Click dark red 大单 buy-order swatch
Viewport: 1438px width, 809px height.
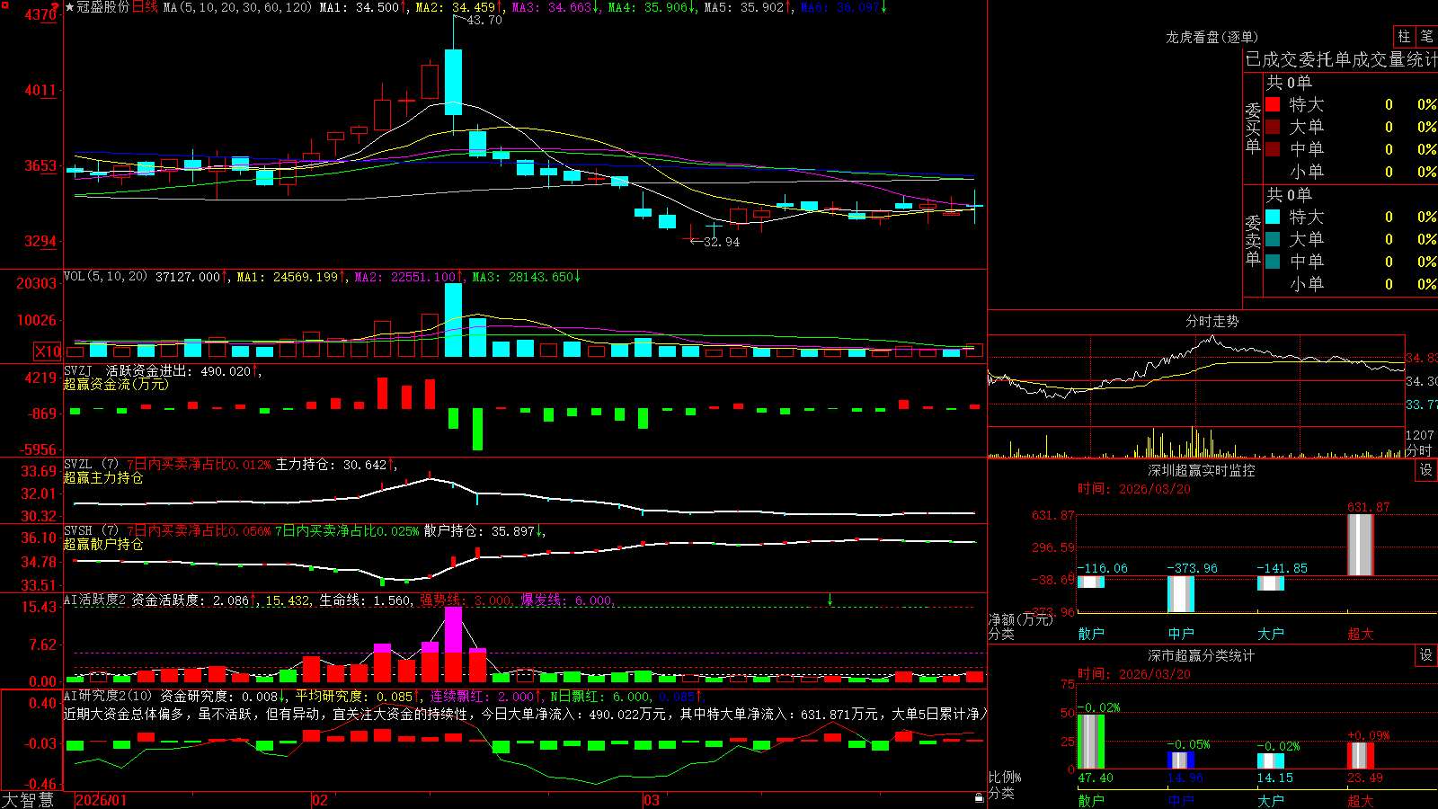(1273, 127)
